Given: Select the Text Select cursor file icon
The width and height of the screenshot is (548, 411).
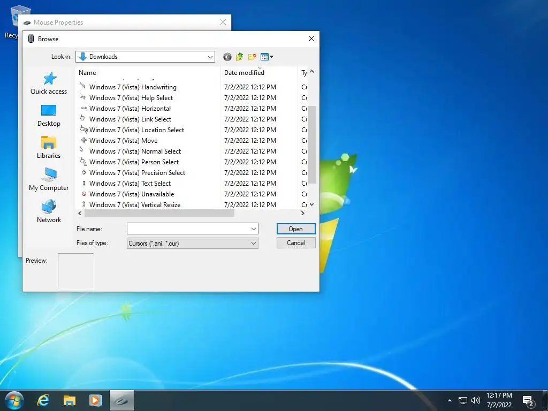Looking at the screenshot, I should (83, 183).
